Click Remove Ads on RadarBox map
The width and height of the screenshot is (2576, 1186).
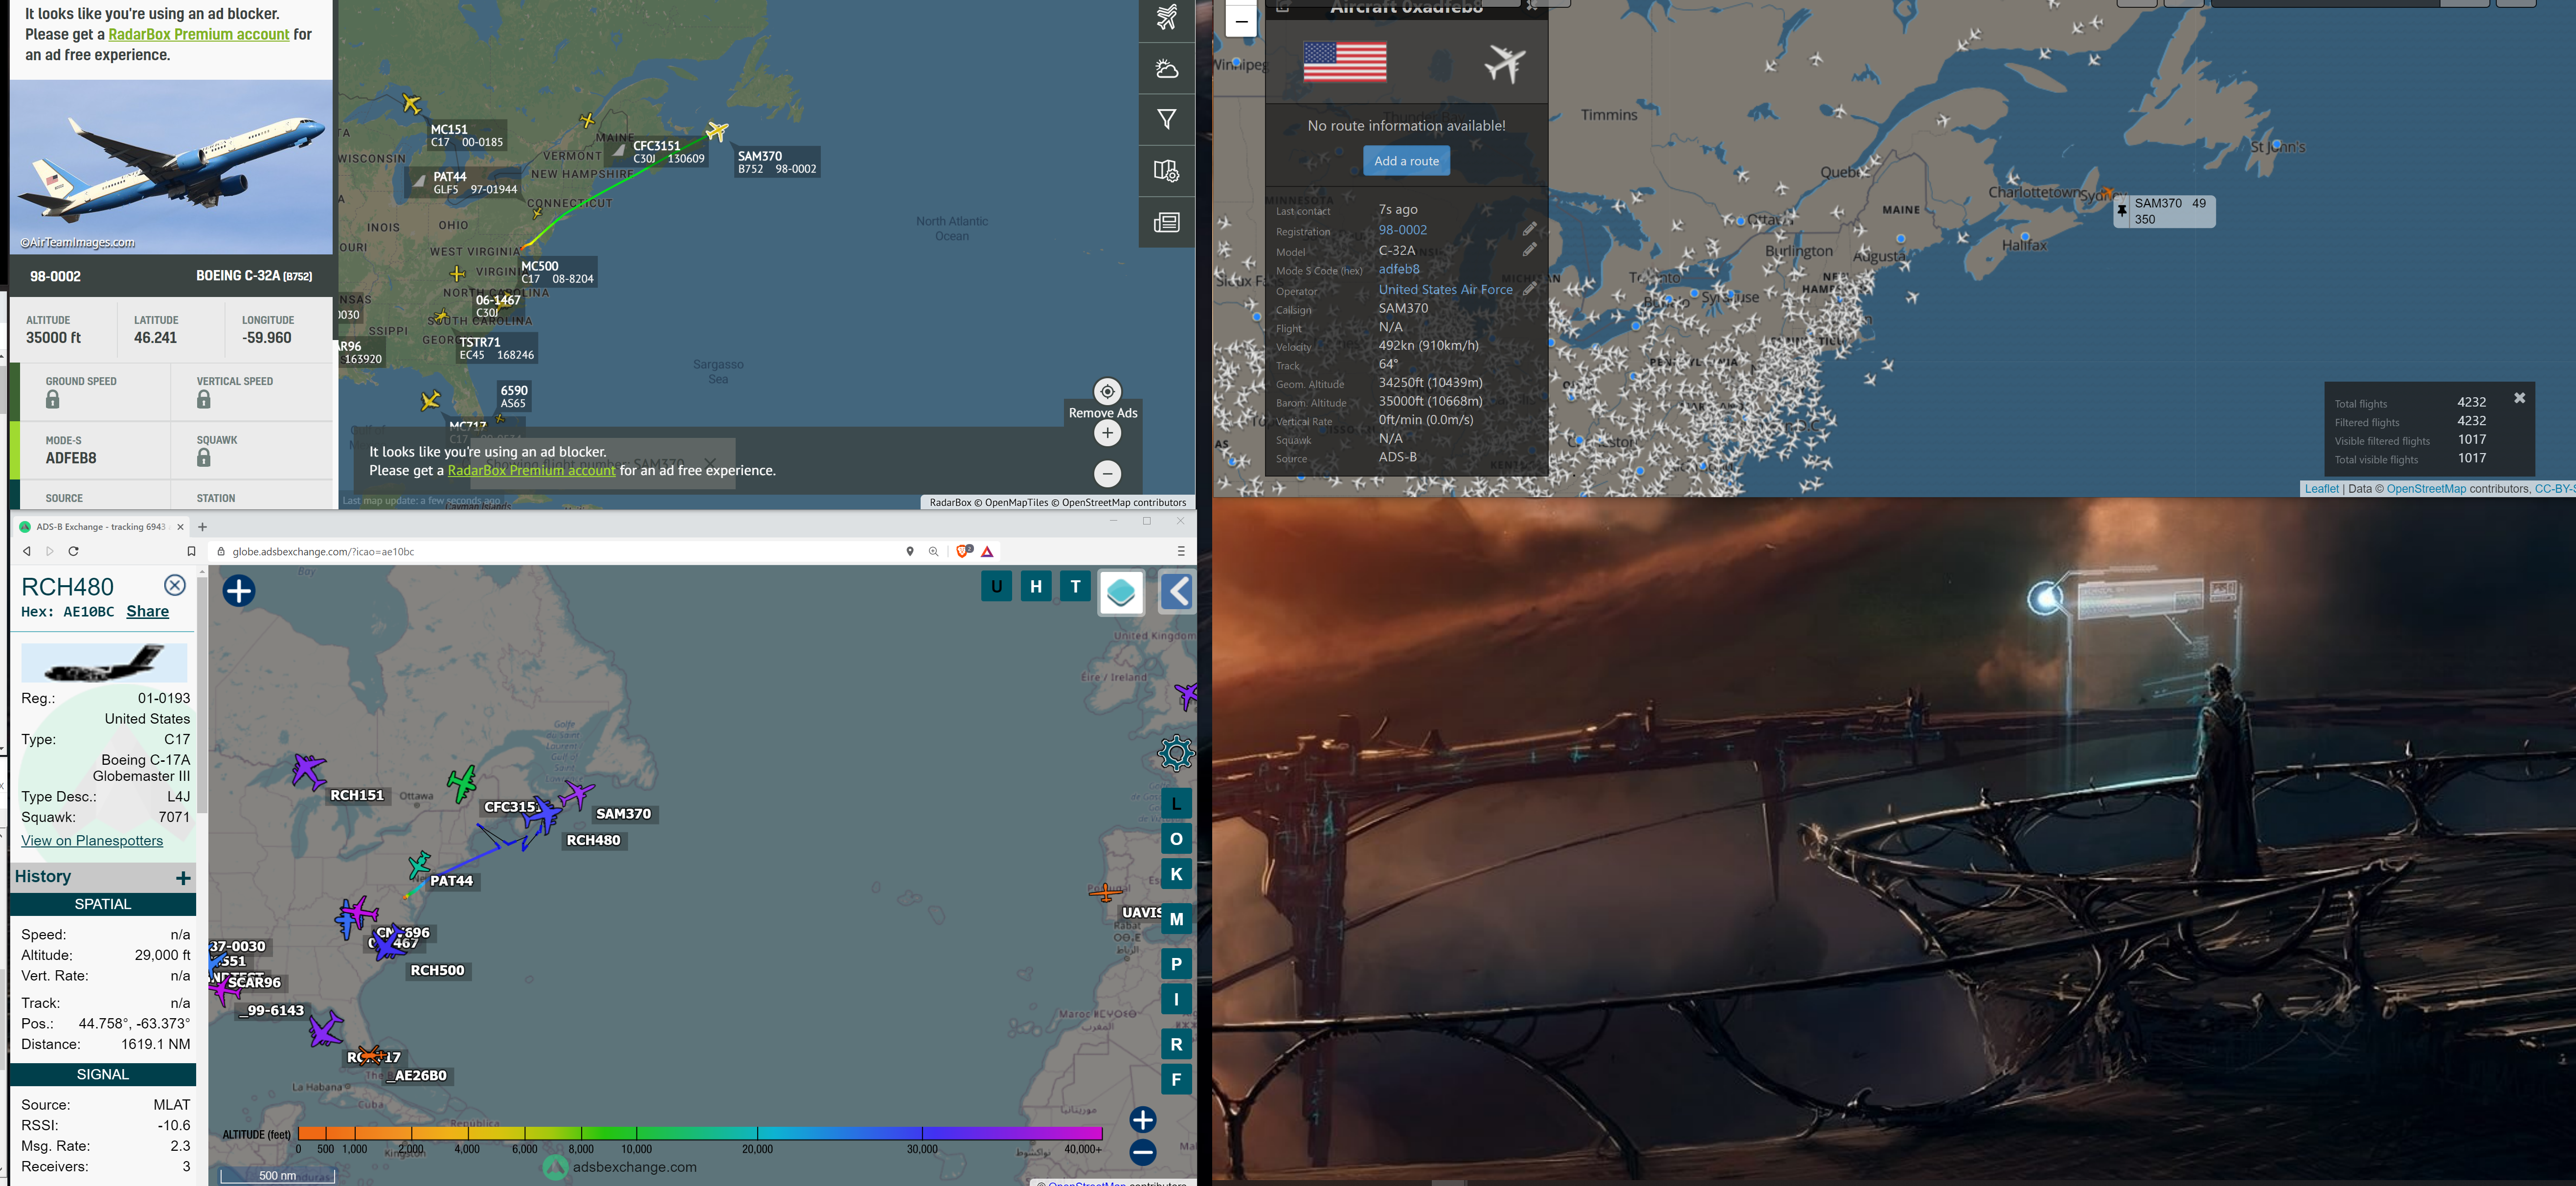[1103, 413]
